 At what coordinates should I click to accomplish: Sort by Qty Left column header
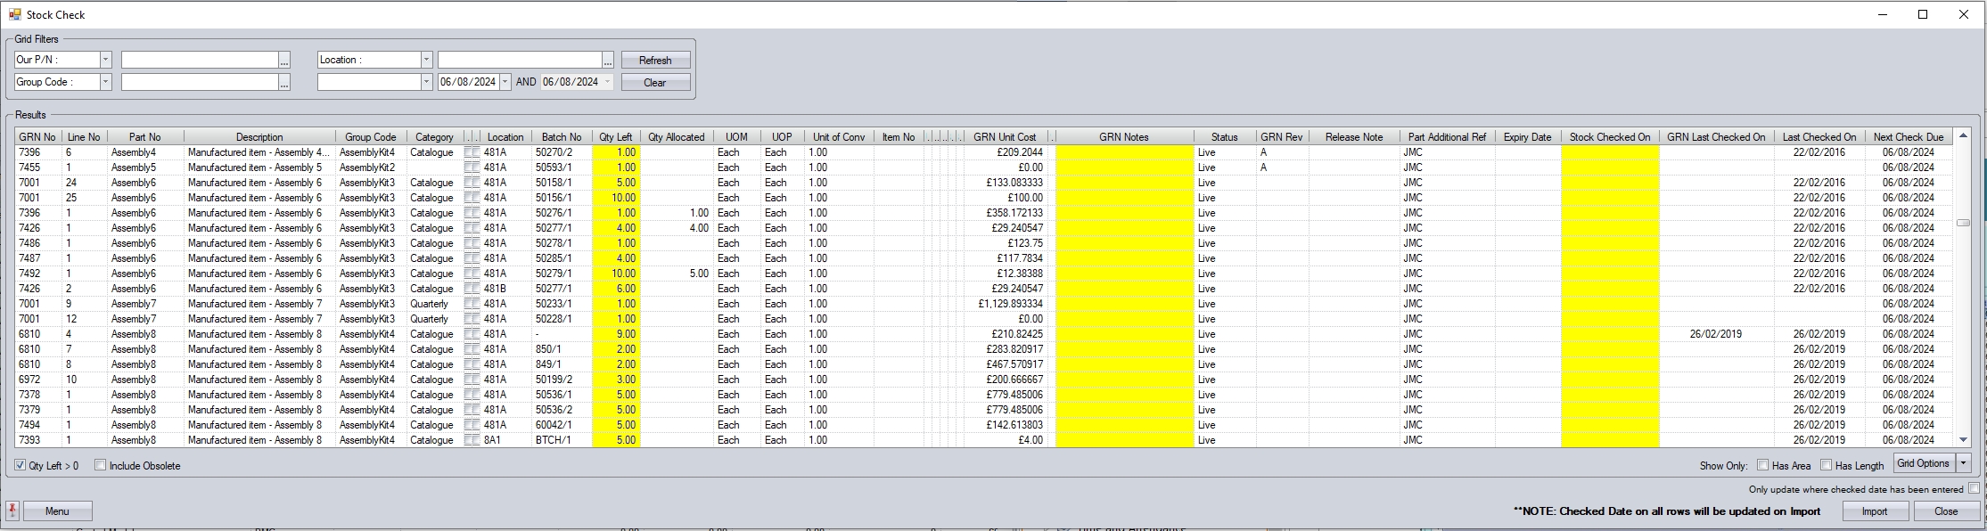pos(615,137)
